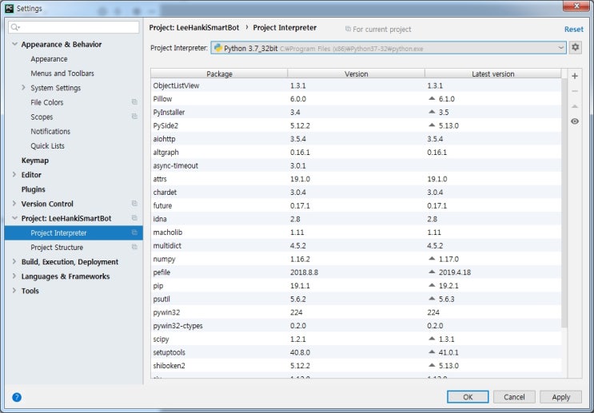Expand Build, Execution, Deployment section
This screenshot has width=594, height=413.
(x=14, y=261)
